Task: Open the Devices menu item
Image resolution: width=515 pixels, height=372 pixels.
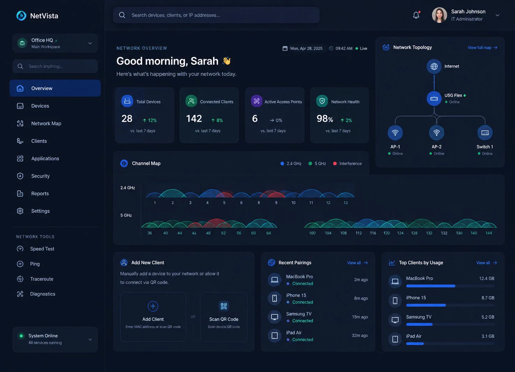Action: coord(55,106)
